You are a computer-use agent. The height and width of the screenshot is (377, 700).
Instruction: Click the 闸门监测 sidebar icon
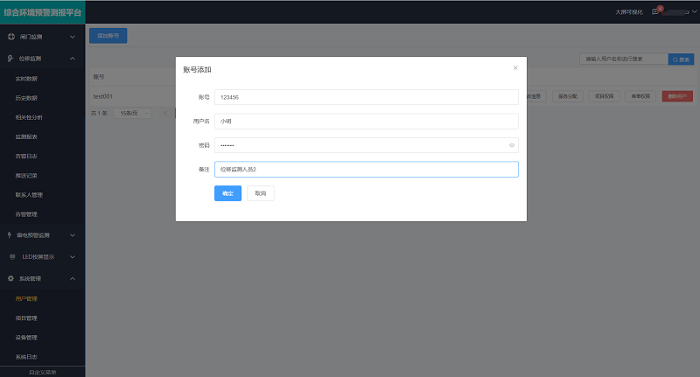coord(10,38)
